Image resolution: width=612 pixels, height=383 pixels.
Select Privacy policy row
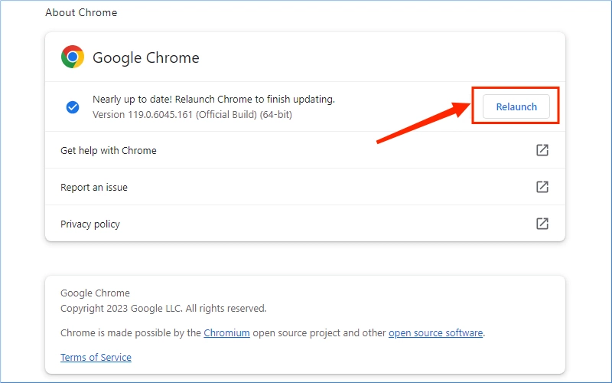(x=305, y=224)
